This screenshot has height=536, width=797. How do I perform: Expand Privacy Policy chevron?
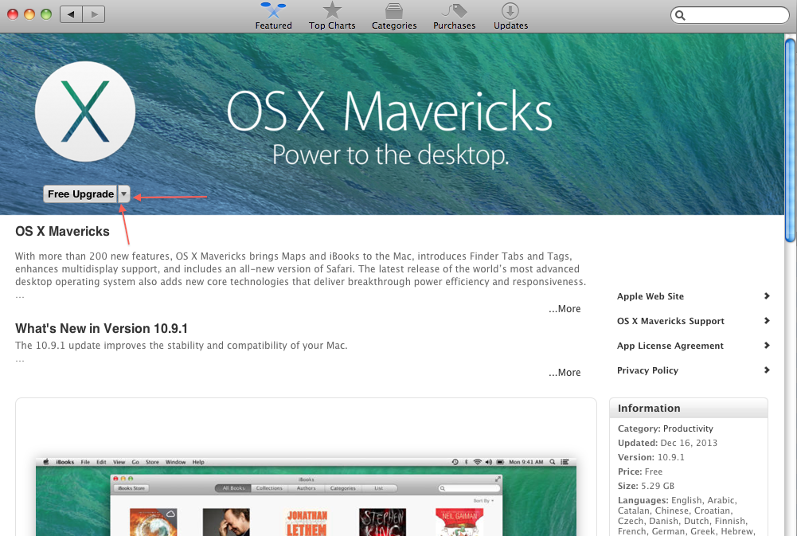(767, 370)
